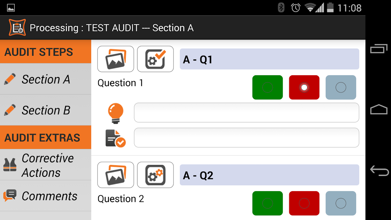This screenshot has height=220, width=391.
Task: Tap Android back navigation arrow
Action: click(379, 171)
